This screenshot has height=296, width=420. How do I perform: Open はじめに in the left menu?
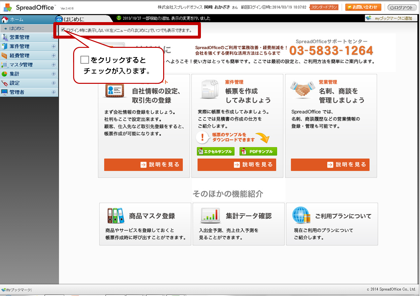point(17,28)
